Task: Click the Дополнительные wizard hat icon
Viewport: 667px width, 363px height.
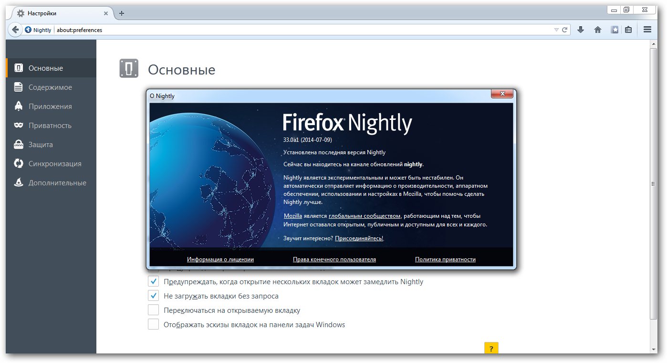Action: (x=18, y=182)
